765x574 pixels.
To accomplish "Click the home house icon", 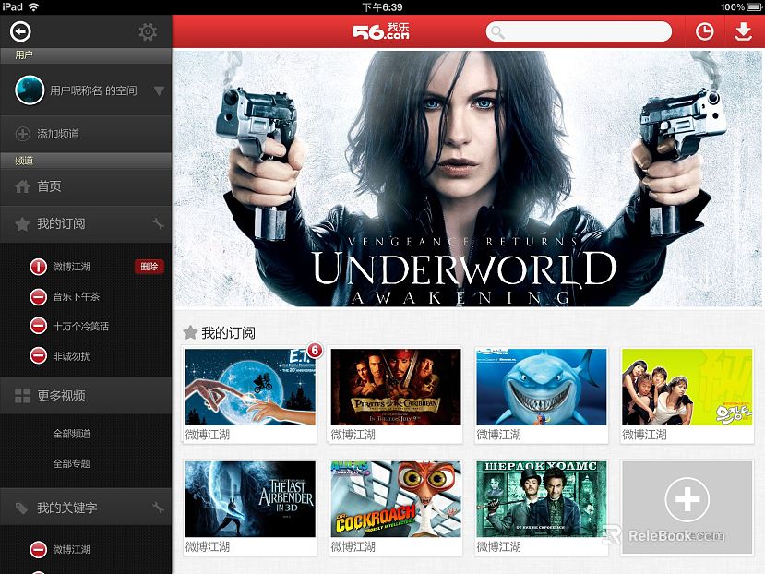I will click(22, 186).
